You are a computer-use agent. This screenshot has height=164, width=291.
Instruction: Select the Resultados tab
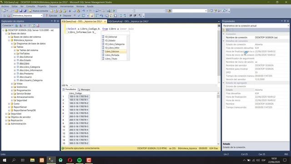[69, 90]
